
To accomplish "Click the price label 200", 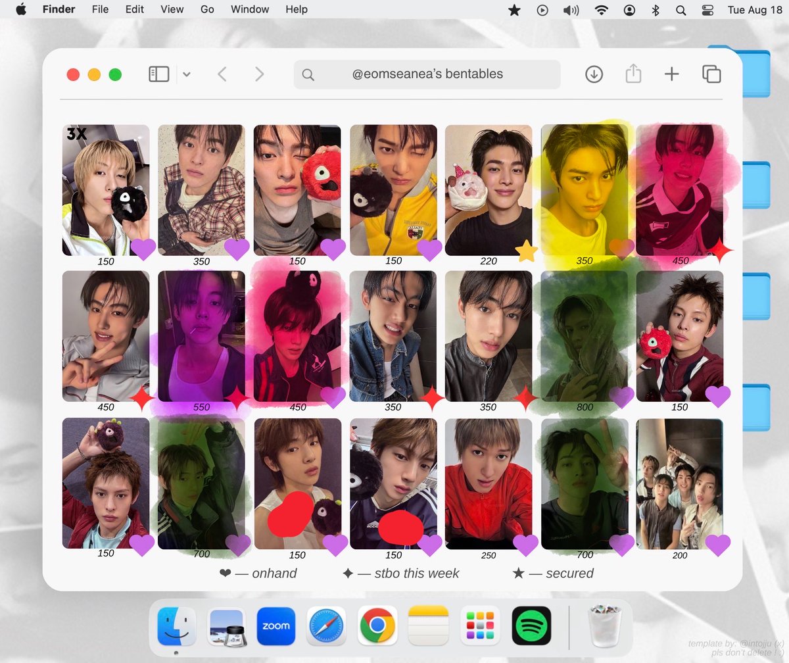I will click(x=680, y=555).
